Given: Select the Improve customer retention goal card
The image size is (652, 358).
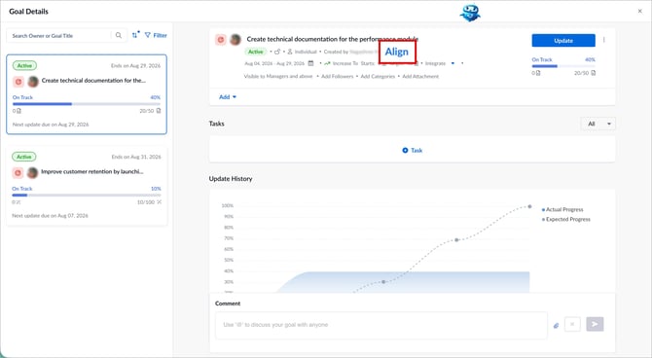Looking at the screenshot, I should click(x=87, y=186).
